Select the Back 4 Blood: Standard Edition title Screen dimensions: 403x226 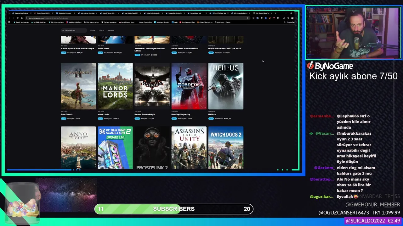[x=185, y=48]
